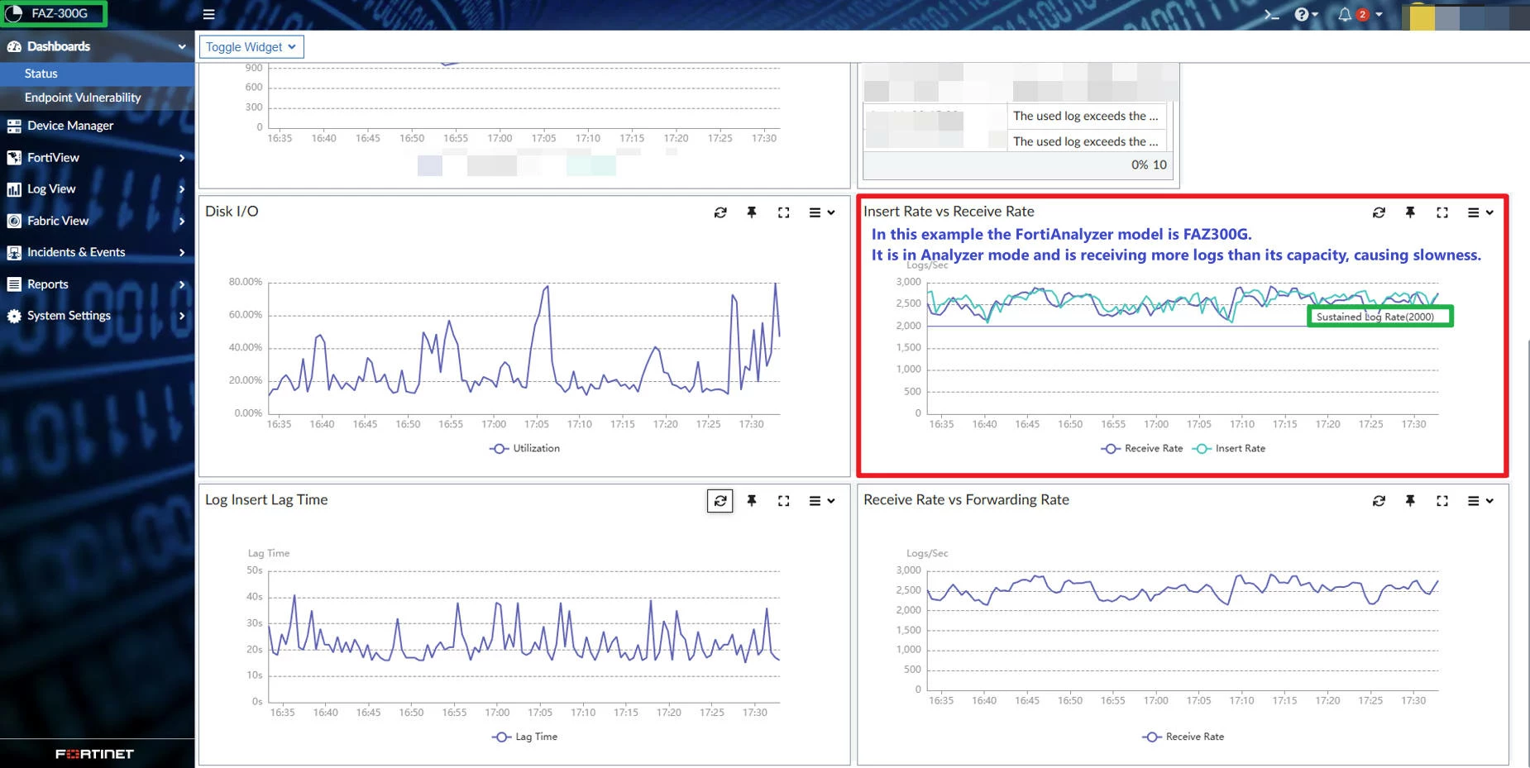The height and width of the screenshot is (768, 1530).
Task: Pin the Receive Rate vs Forwarding Rate widget
Action: coord(1410,501)
